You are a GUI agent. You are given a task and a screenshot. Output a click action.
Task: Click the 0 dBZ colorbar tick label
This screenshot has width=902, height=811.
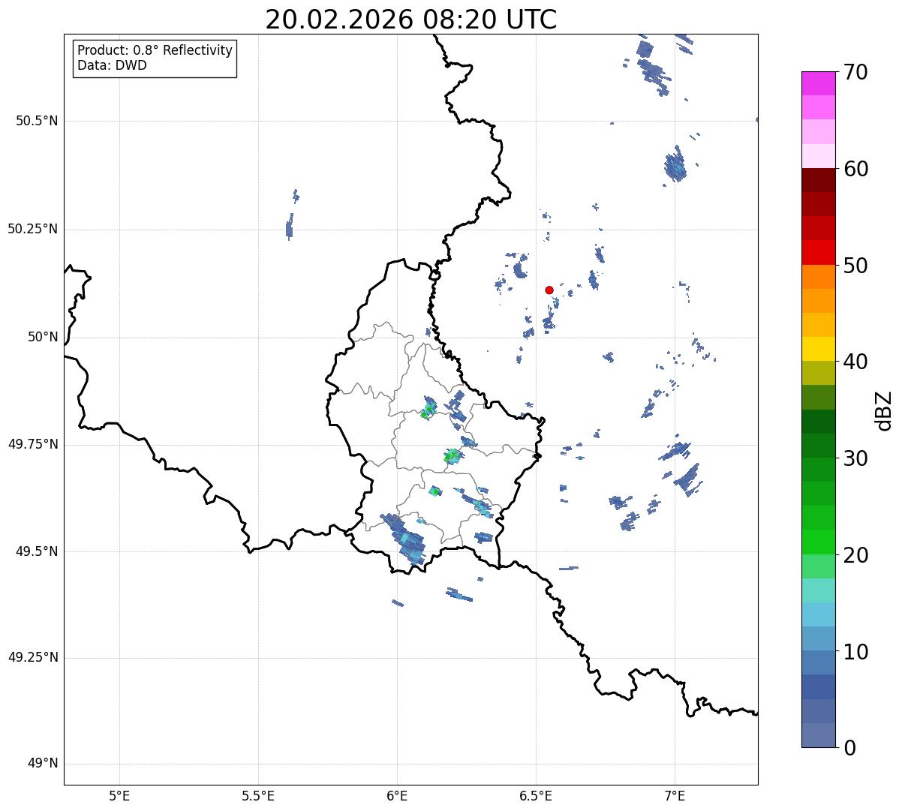click(849, 747)
